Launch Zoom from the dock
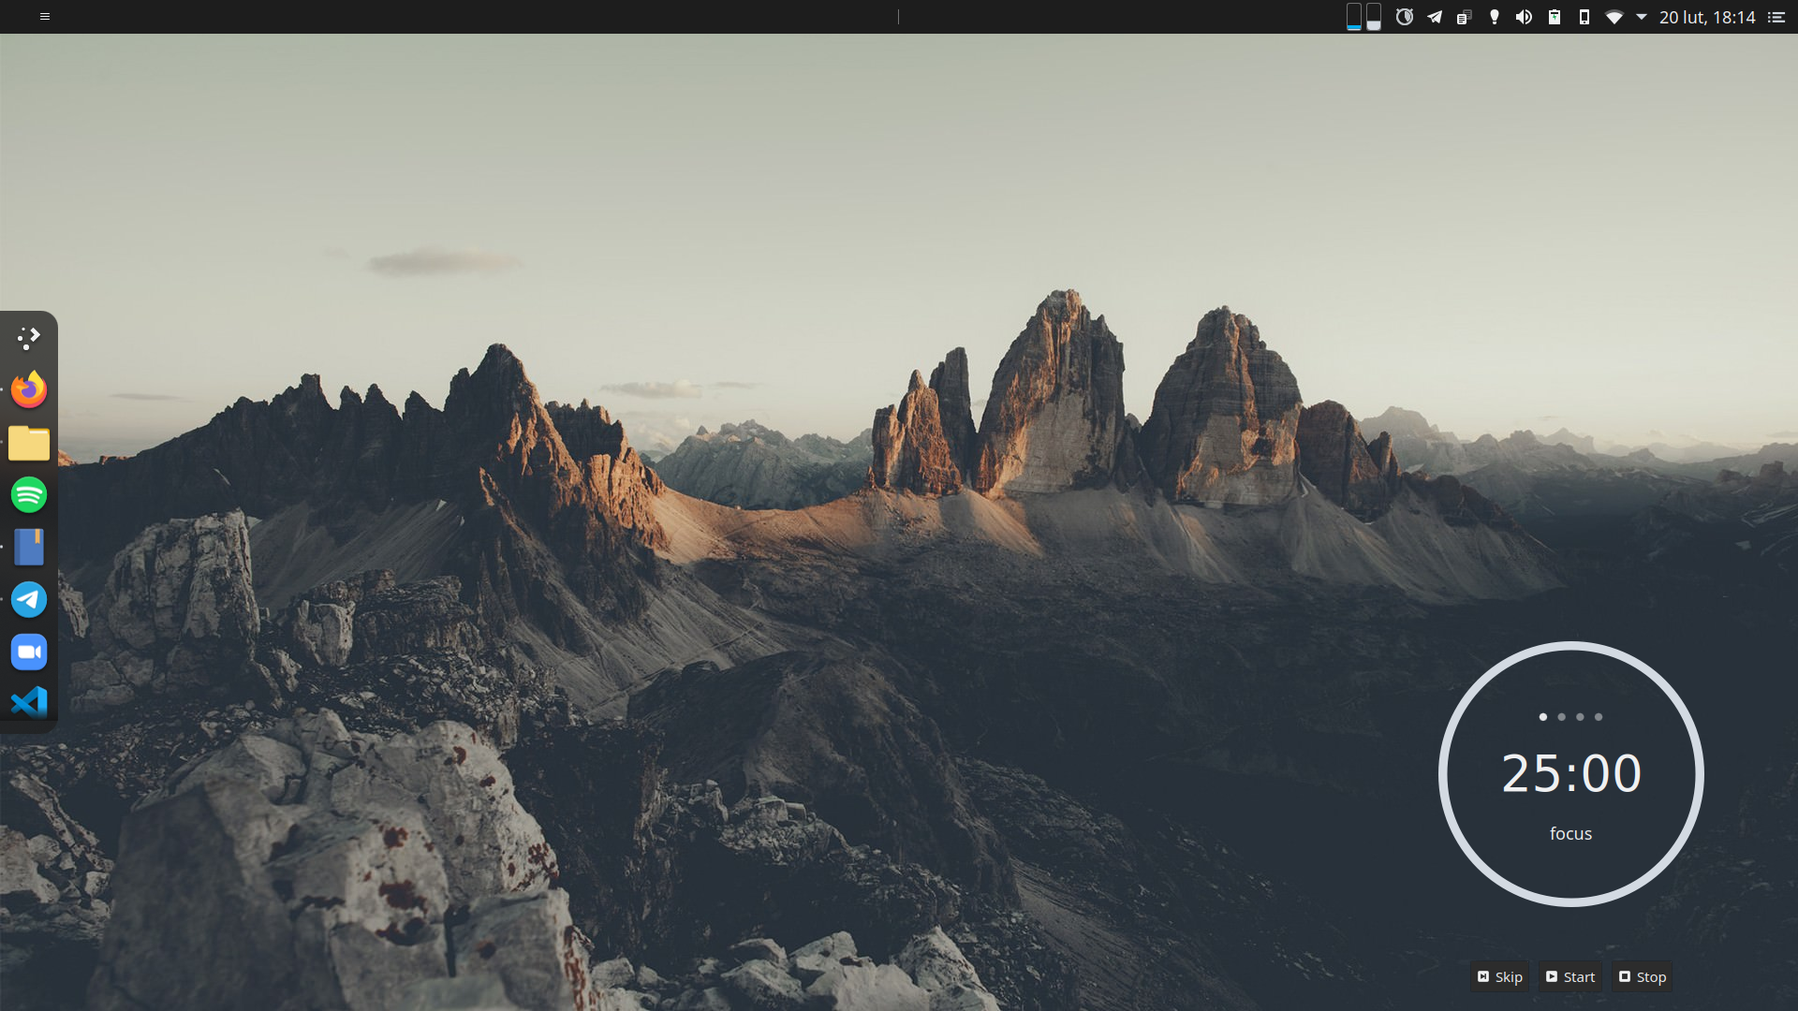This screenshot has height=1011, width=1798. coord(29,652)
